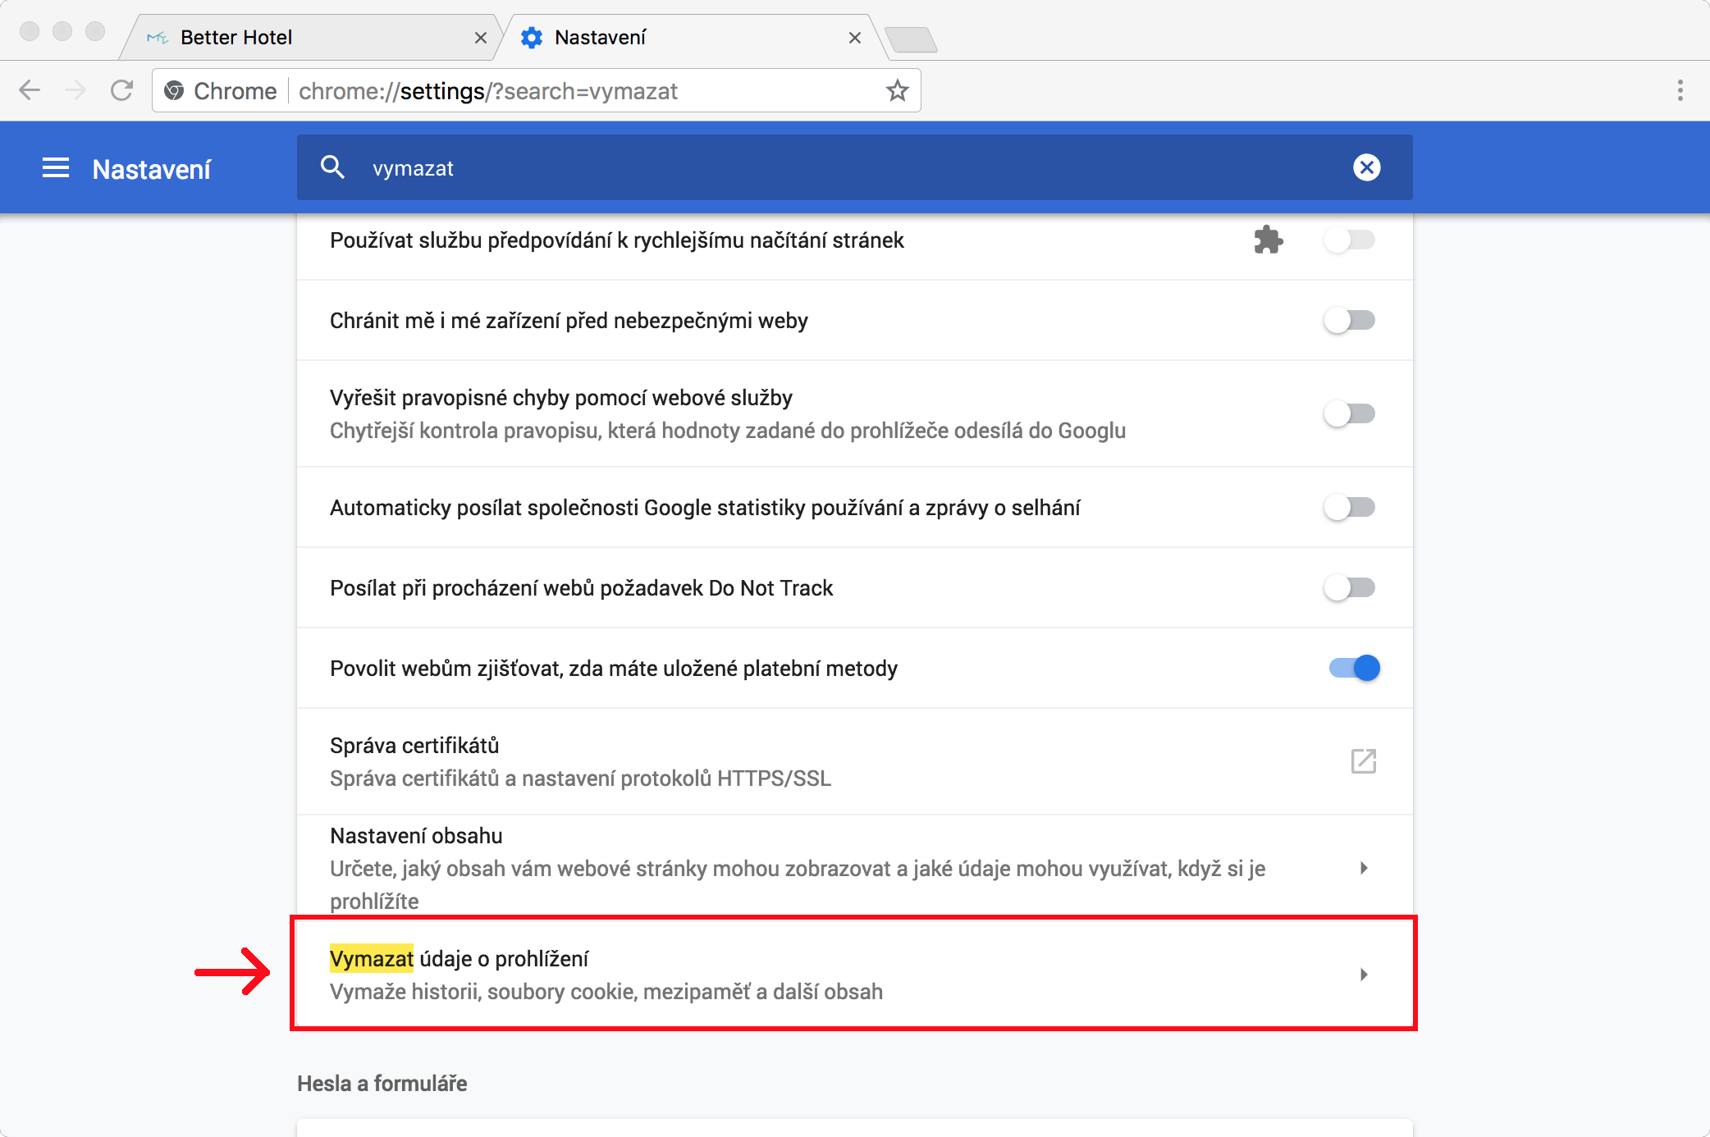Open Chrome three-dot menu
The image size is (1710, 1137).
[1680, 90]
